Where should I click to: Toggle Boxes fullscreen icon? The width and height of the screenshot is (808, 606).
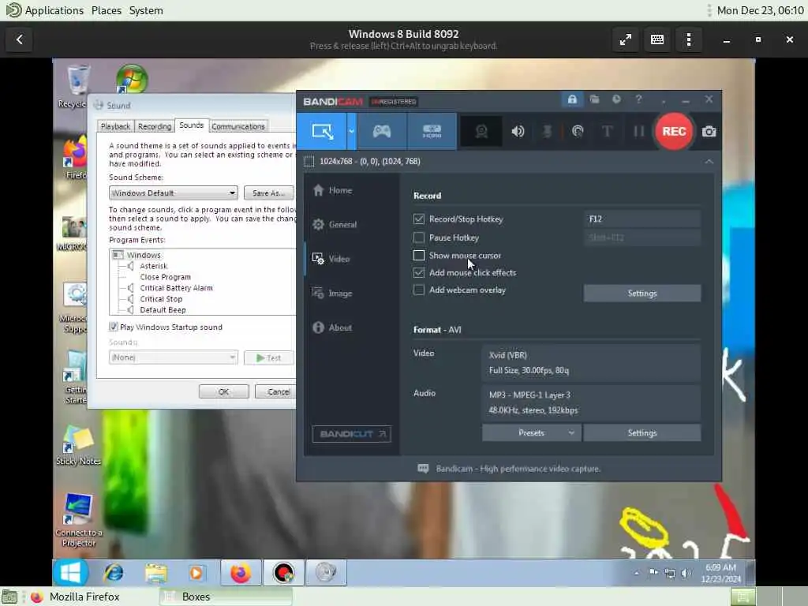point(626,39)
